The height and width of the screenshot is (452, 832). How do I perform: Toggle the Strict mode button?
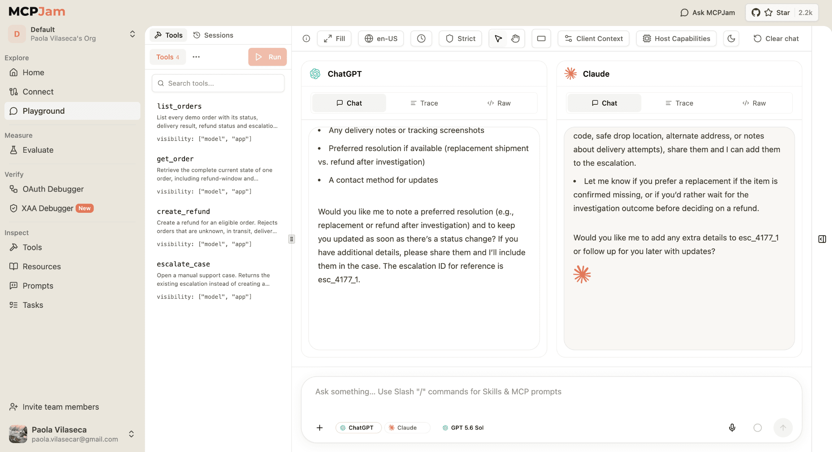point(461,39)
